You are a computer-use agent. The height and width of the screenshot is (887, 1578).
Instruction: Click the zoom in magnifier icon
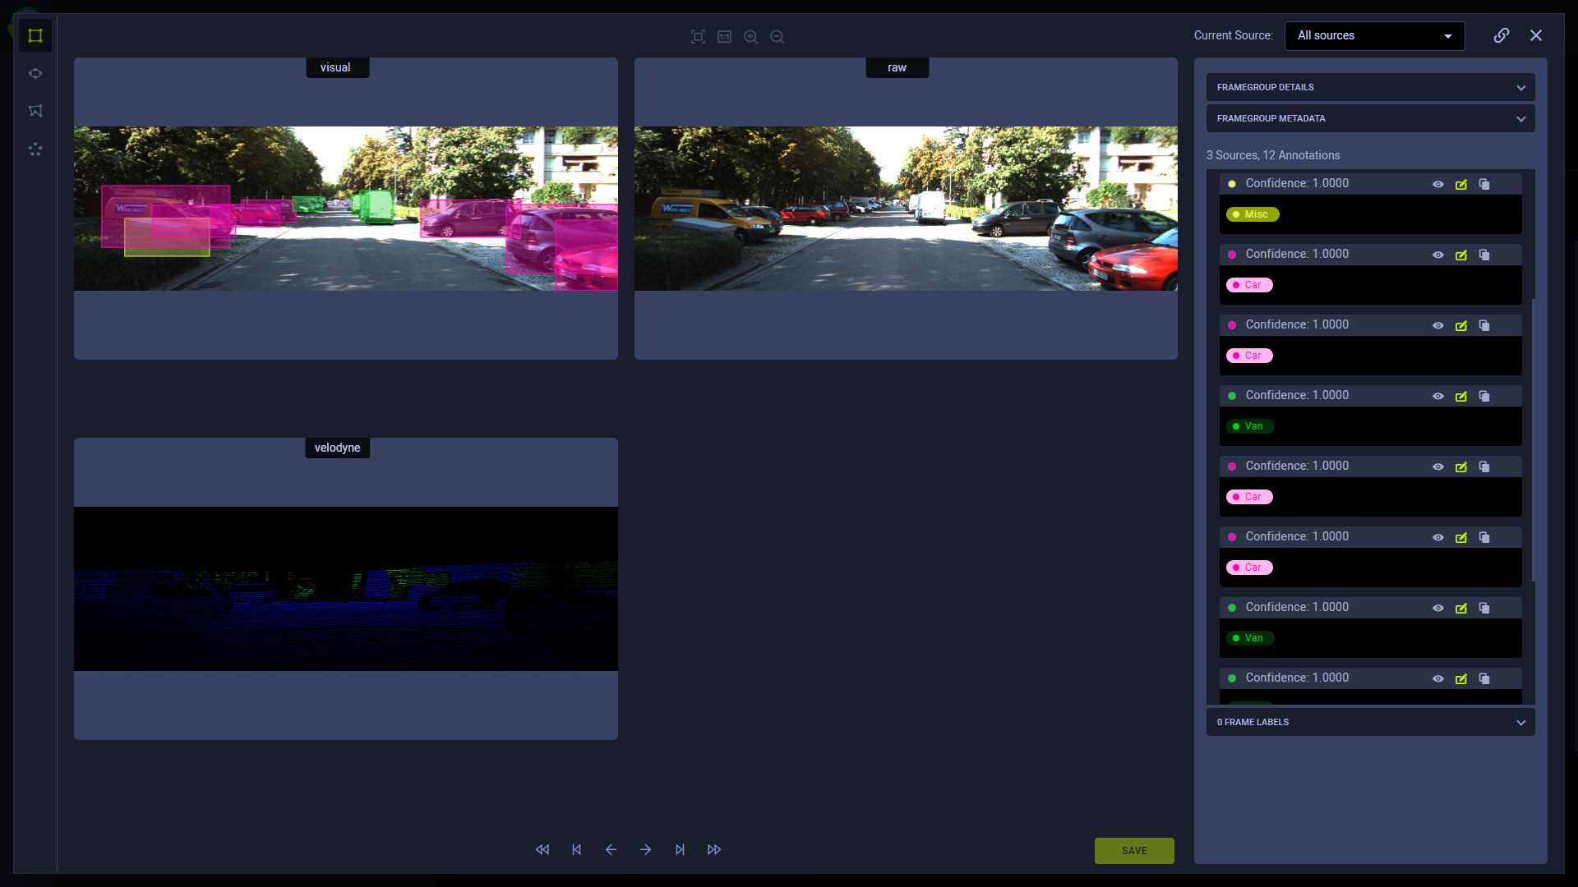tap(750, 36)
